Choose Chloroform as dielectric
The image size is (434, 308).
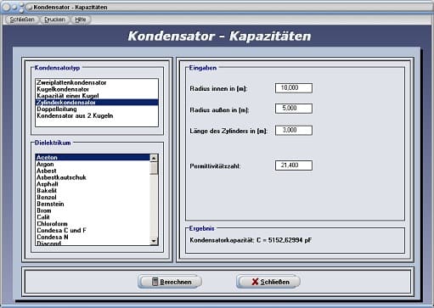coord(93,224)
